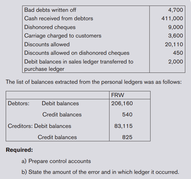Select the 4,700 amount value
191x179 pixels.
(x=176, y=10)
